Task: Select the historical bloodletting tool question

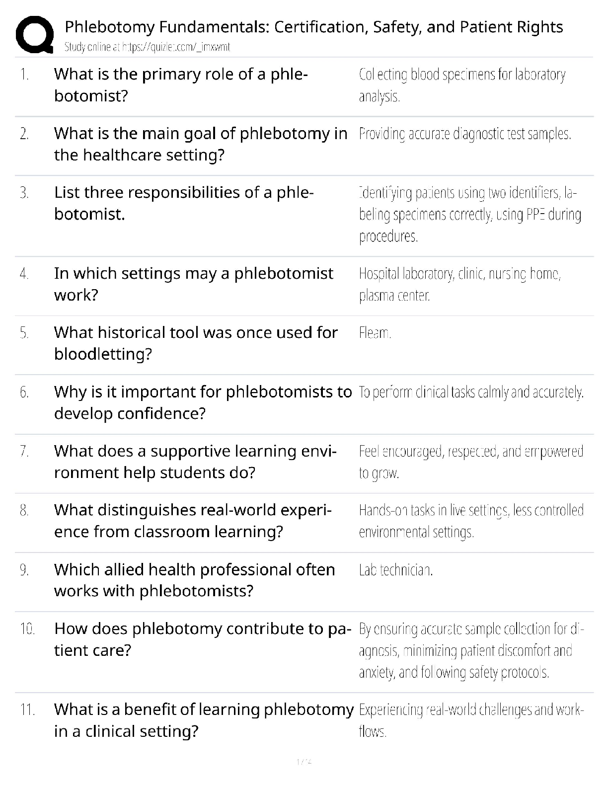Action: pyautogui.click(x=196, y=343)
